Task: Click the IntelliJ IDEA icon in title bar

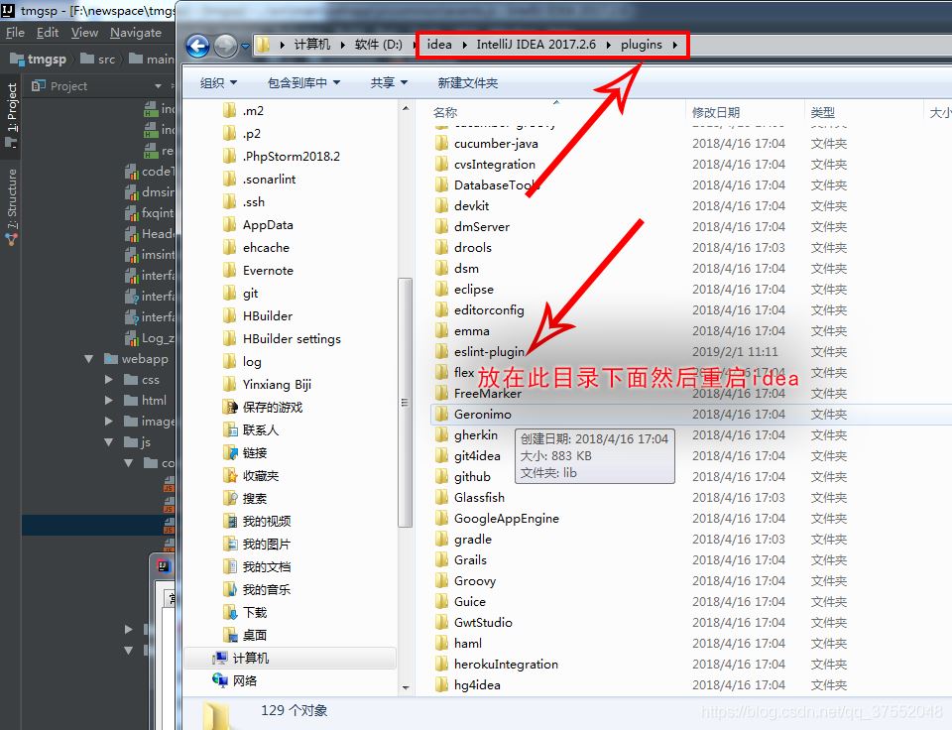Action: 9,13
